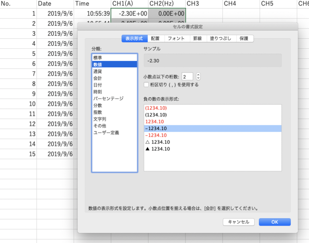Viewport: 309px width, 243px height.
Task: Select 指数 in the category list
Action: tap(115, 112)
